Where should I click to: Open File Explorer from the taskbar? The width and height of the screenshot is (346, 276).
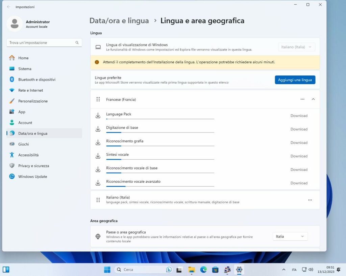[x=192, y=270]
